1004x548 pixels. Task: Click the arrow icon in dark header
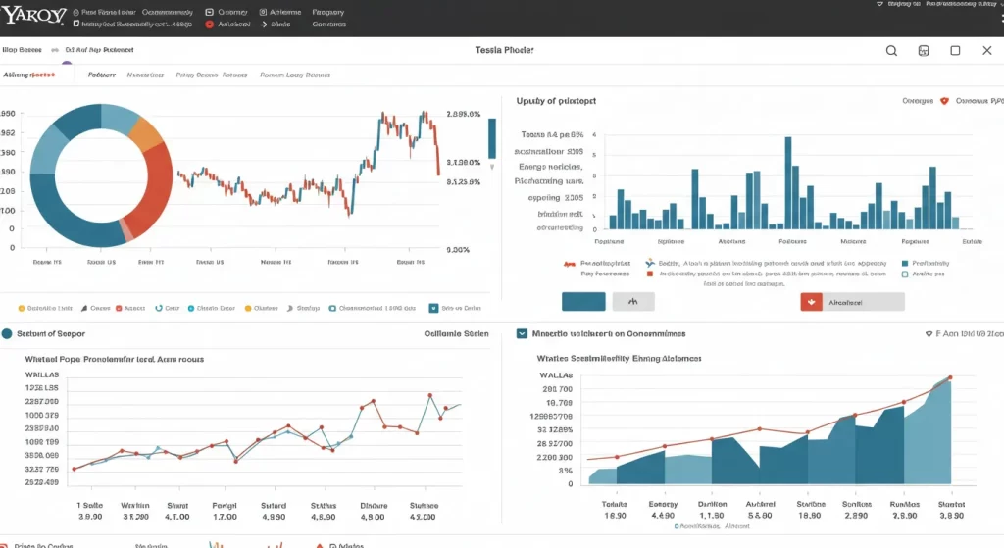coord(264,25)
